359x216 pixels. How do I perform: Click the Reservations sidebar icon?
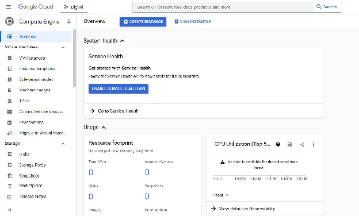(9, 122)
